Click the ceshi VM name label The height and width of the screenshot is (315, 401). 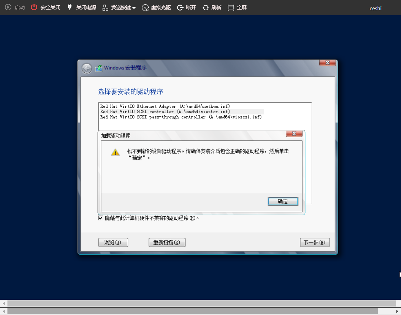tap(375, 9)
